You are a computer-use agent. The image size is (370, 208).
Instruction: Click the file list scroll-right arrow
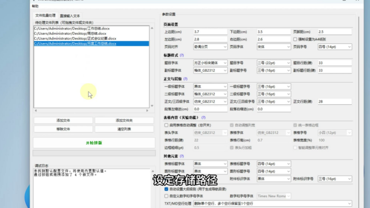coord(147,110)
